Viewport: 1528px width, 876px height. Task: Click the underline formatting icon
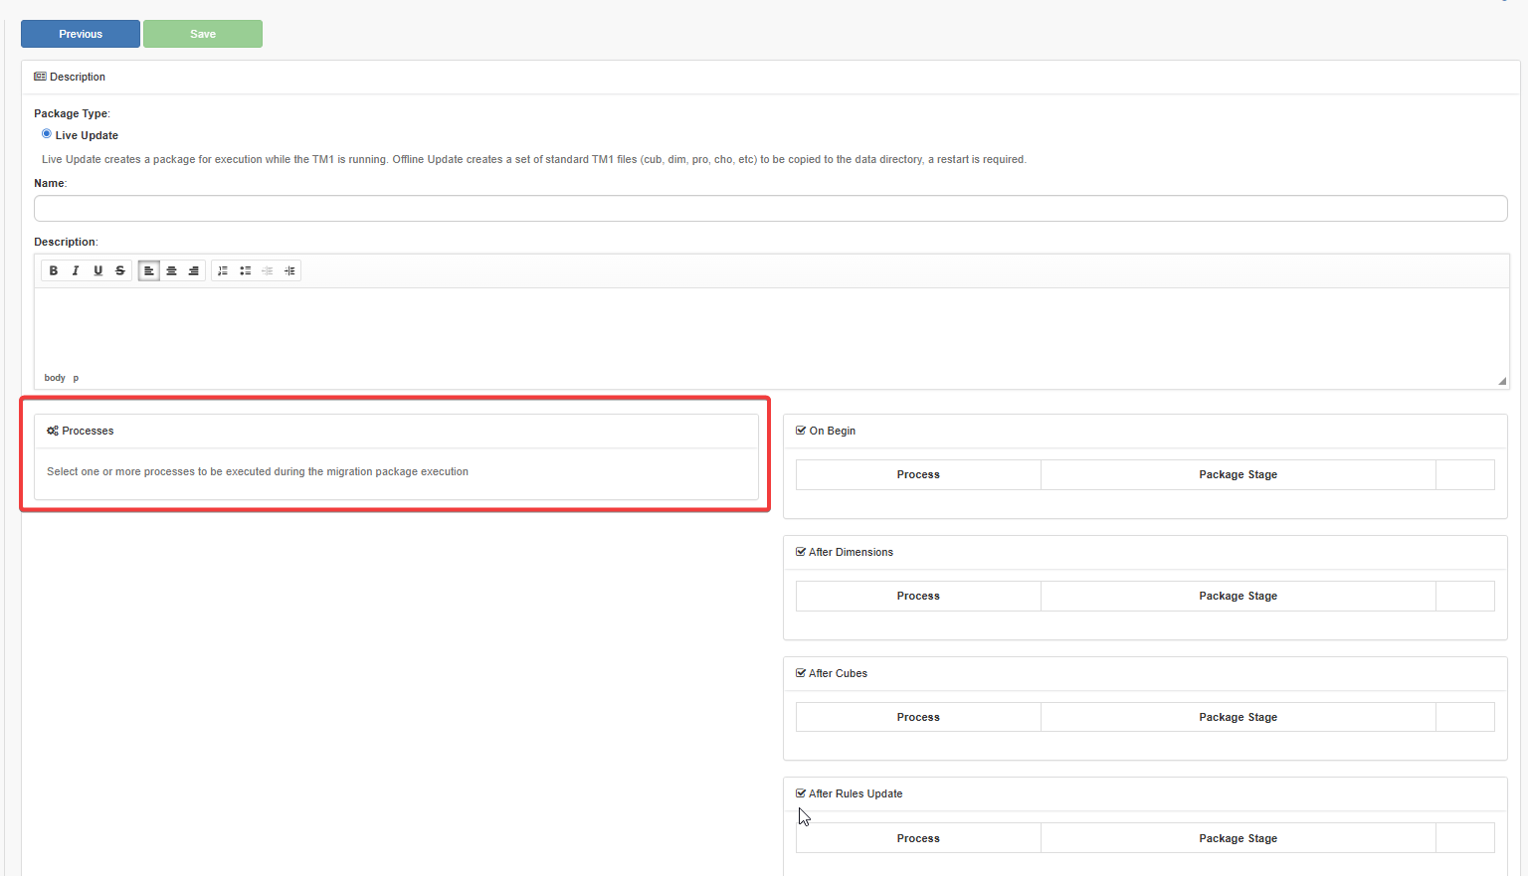tap(97, 270)
